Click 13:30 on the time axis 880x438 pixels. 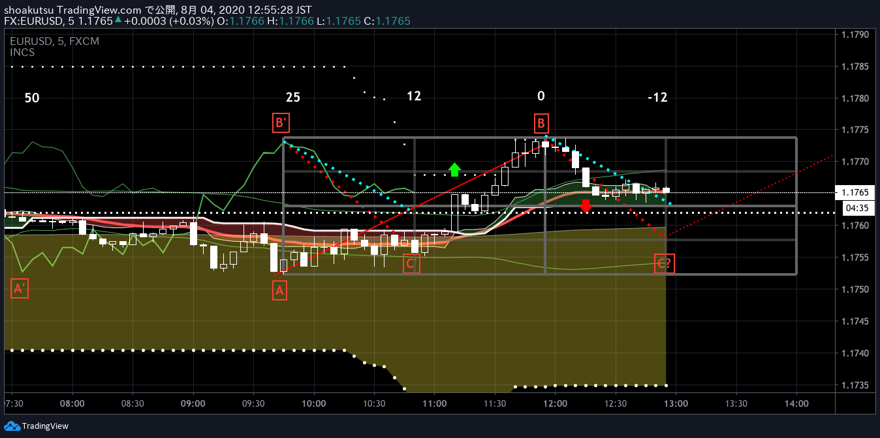point(736,404)
